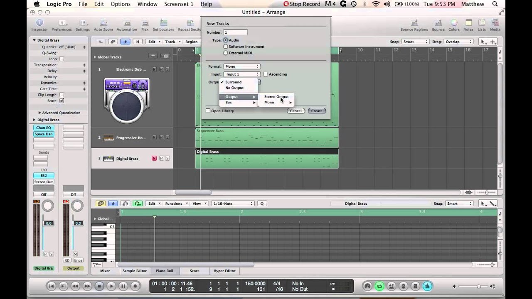Toggle the green Cycle mode button

pos(379,286)
